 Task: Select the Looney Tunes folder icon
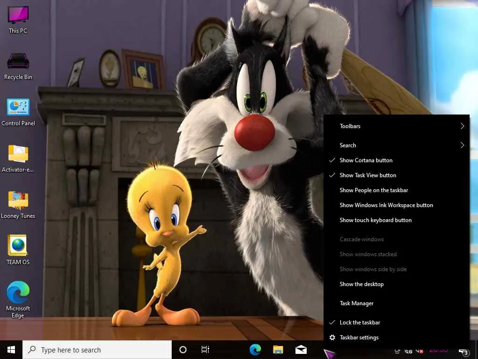pyautogui.click(x=18, y=205)
